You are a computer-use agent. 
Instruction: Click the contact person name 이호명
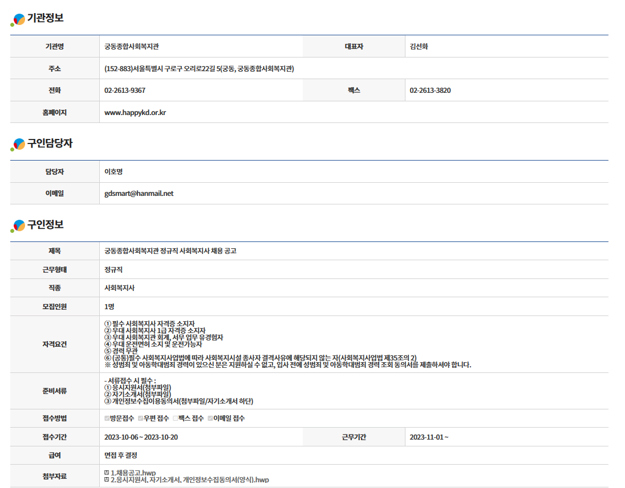tap(113, 171)
